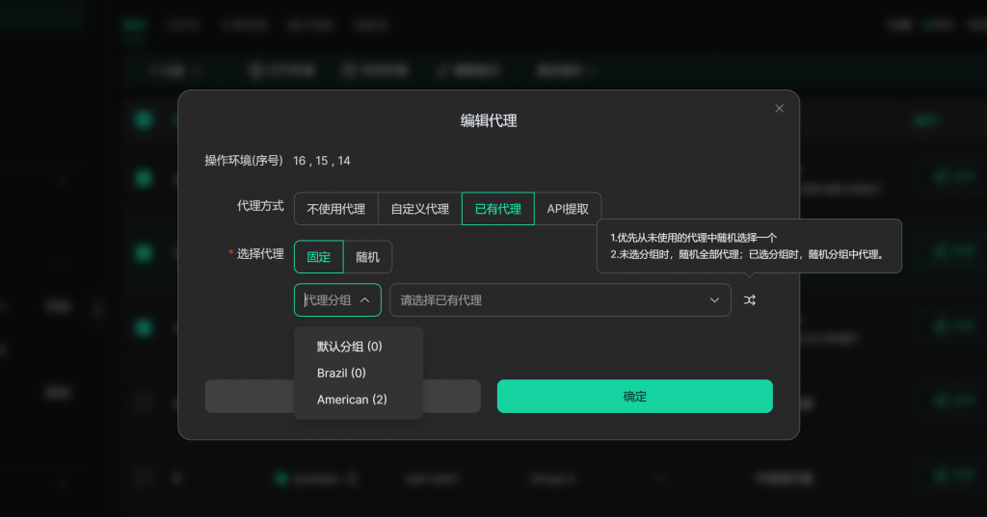Close the 编辑代理 dialog with the X
987x517 pixels.
(780, 109)
